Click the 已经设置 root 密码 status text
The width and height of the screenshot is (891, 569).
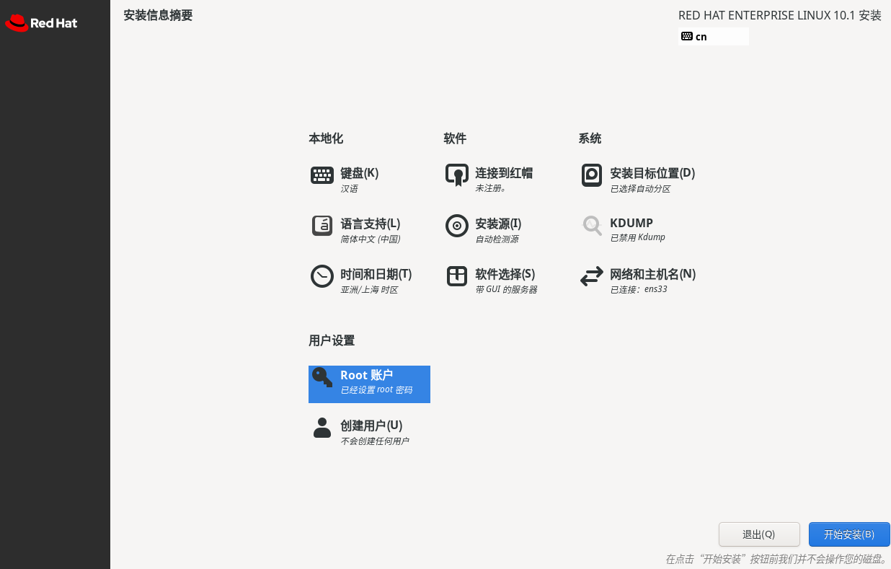(376, 390)
